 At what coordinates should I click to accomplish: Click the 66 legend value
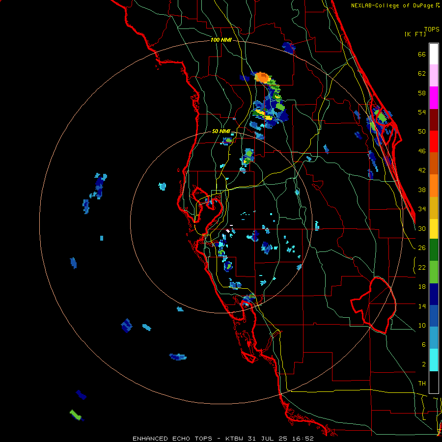click(x=422, y=55)
